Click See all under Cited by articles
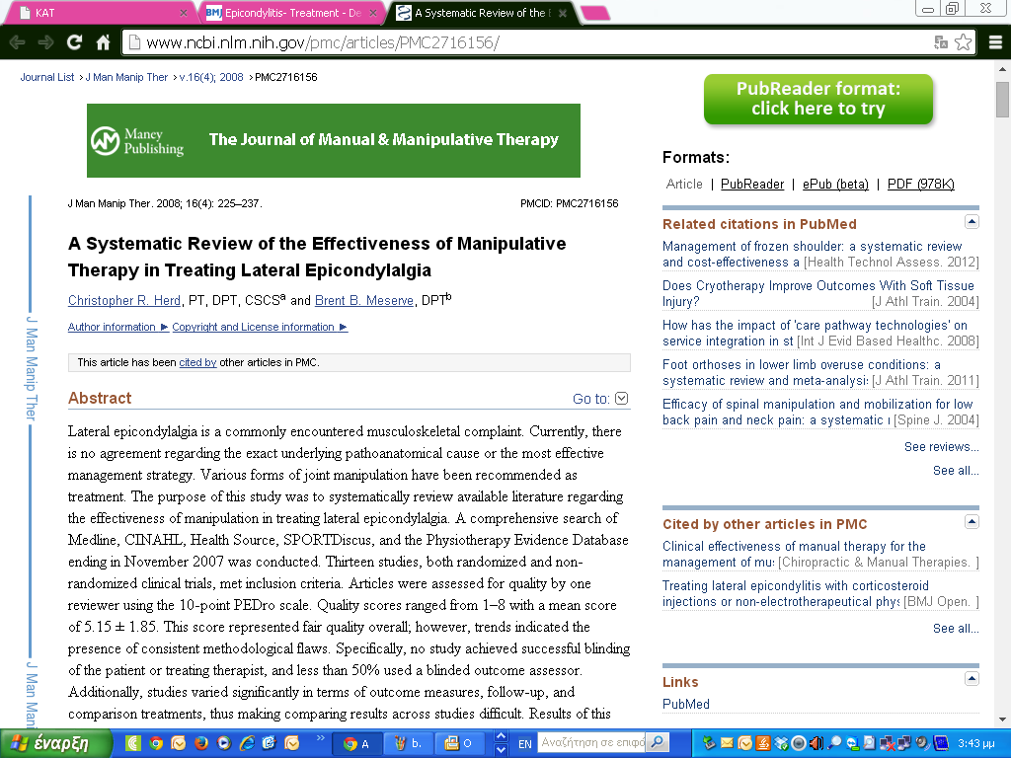Viewport: 1011px width, 758px height. [956, 629]
